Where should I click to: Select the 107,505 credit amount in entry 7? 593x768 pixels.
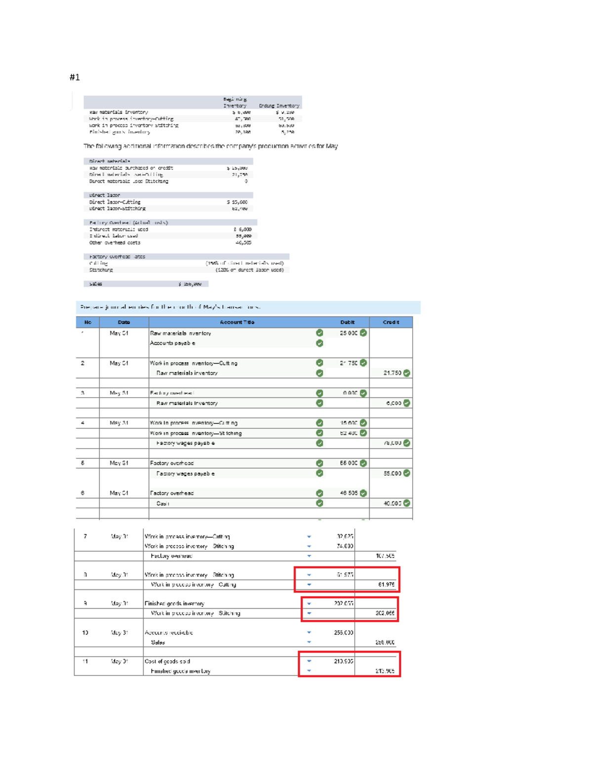pos(385,556)
